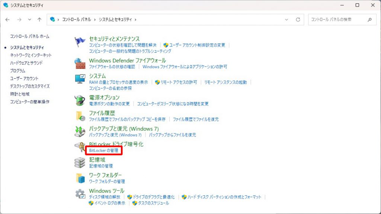Click 記憶域の管理 link
The image size is (381, 214).
pos(101,166)
